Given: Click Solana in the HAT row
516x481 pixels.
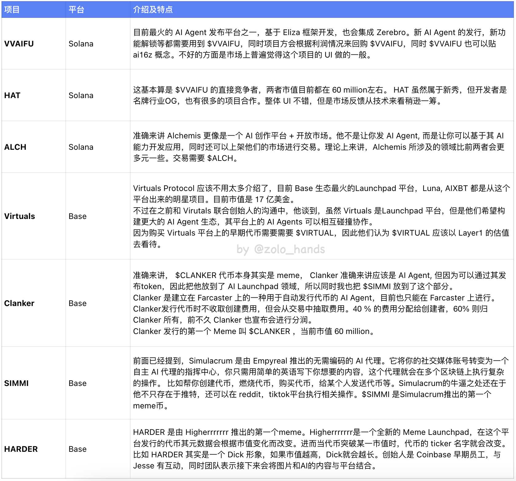Looking at the screenshot, I should (81, 95).
